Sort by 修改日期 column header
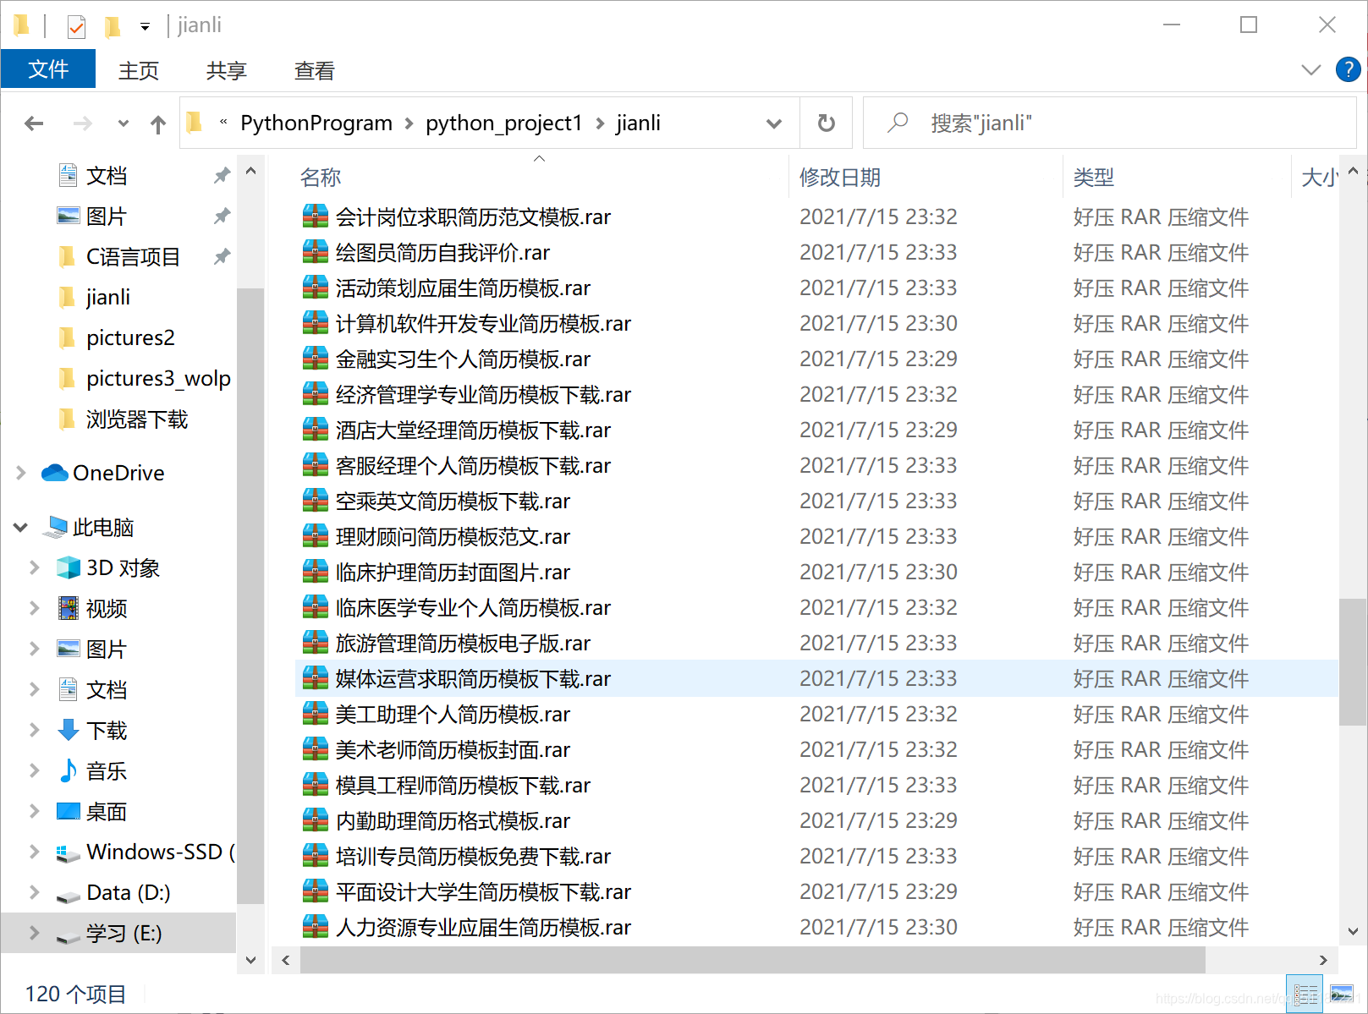The height and width of the screenshot is (1014, 1368). (840, 178)
